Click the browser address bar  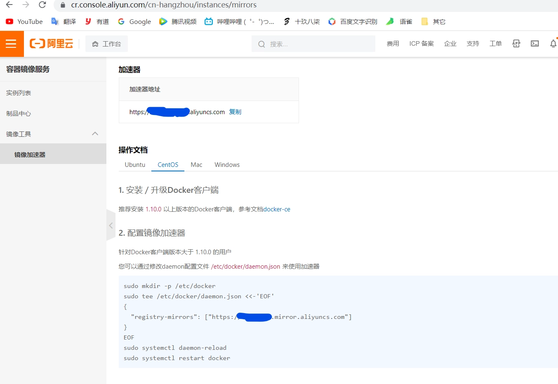click(165, 5)
